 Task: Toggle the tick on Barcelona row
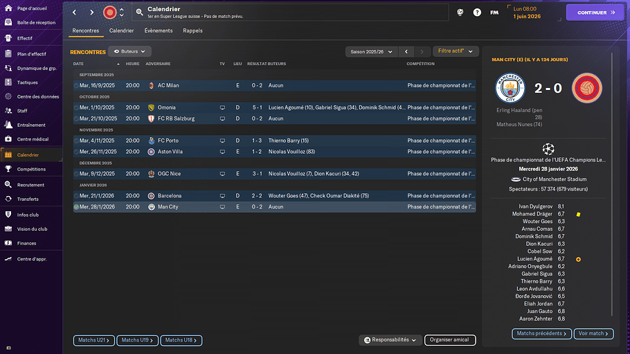pos(76,196)
